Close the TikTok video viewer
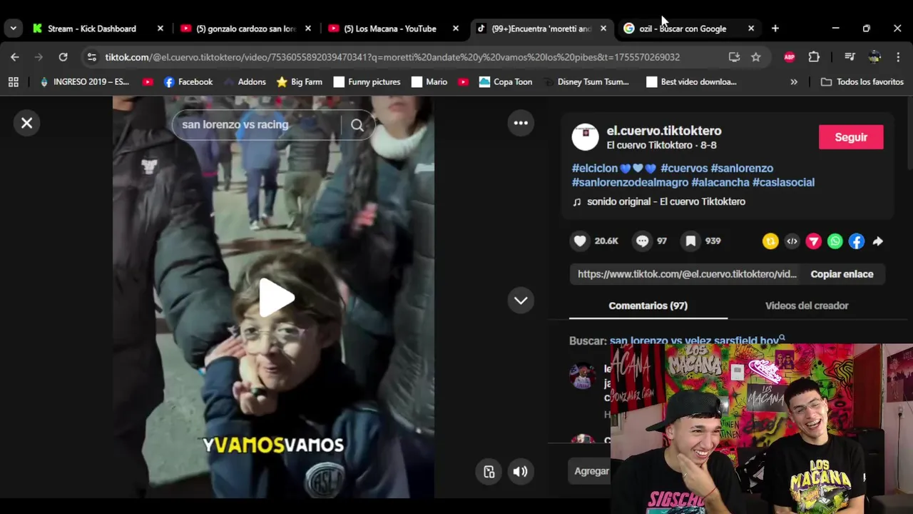The width and height of the screenshot is (913, 514). [26, 123]
